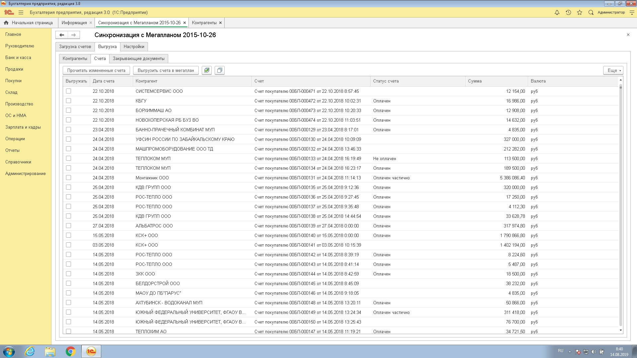This screenshot has height=358, width=637.
Task: Close the form with the X icon
Action: click(628, 34)
